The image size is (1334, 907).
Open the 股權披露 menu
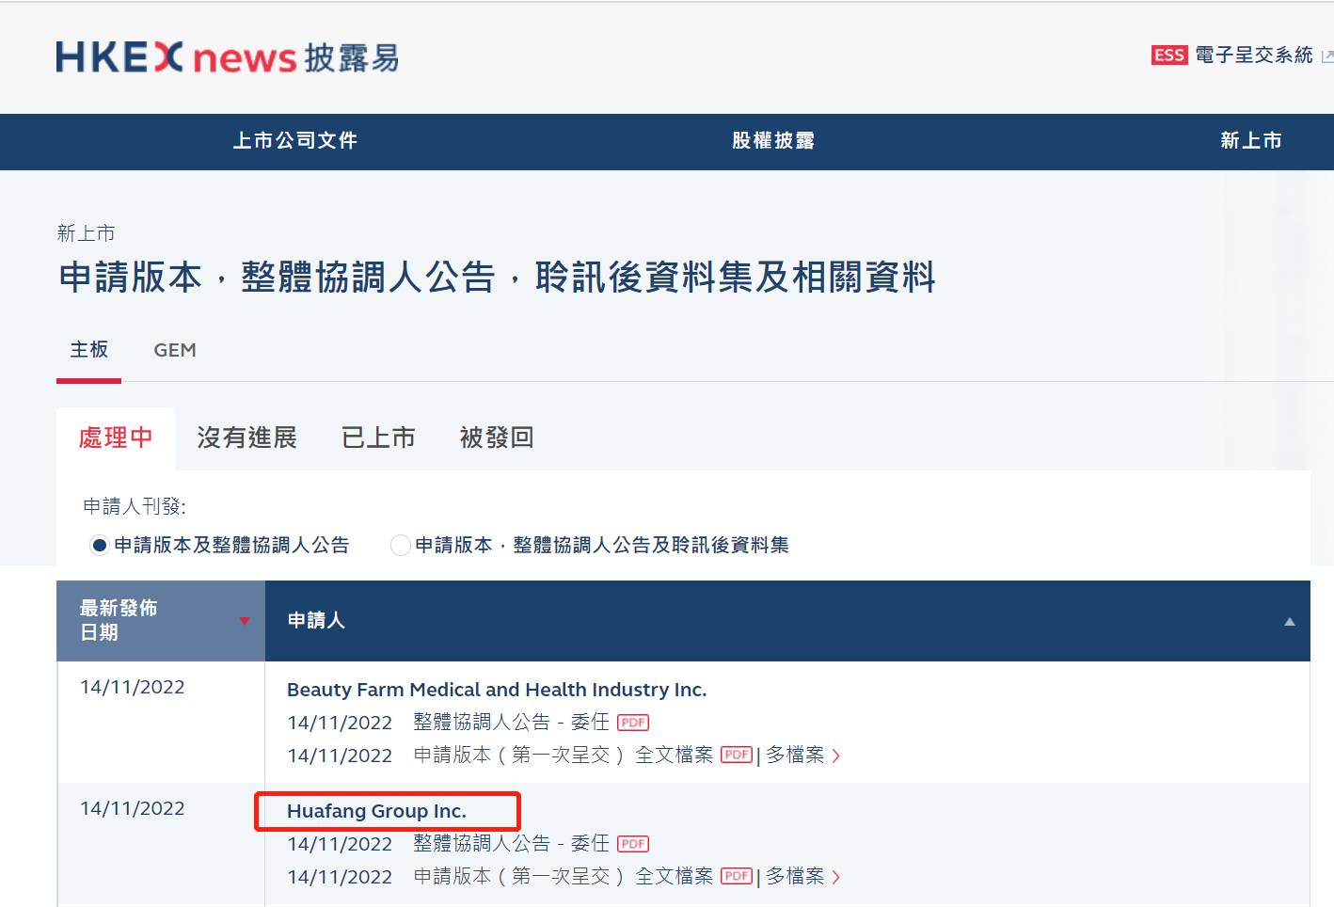[x=773, y=141]
